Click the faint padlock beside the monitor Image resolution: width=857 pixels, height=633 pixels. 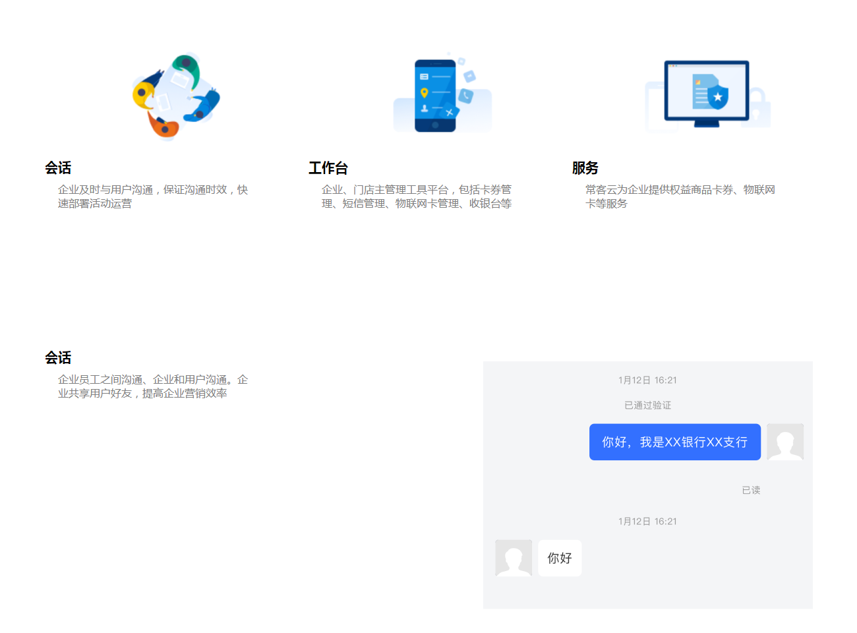(759, 107)
